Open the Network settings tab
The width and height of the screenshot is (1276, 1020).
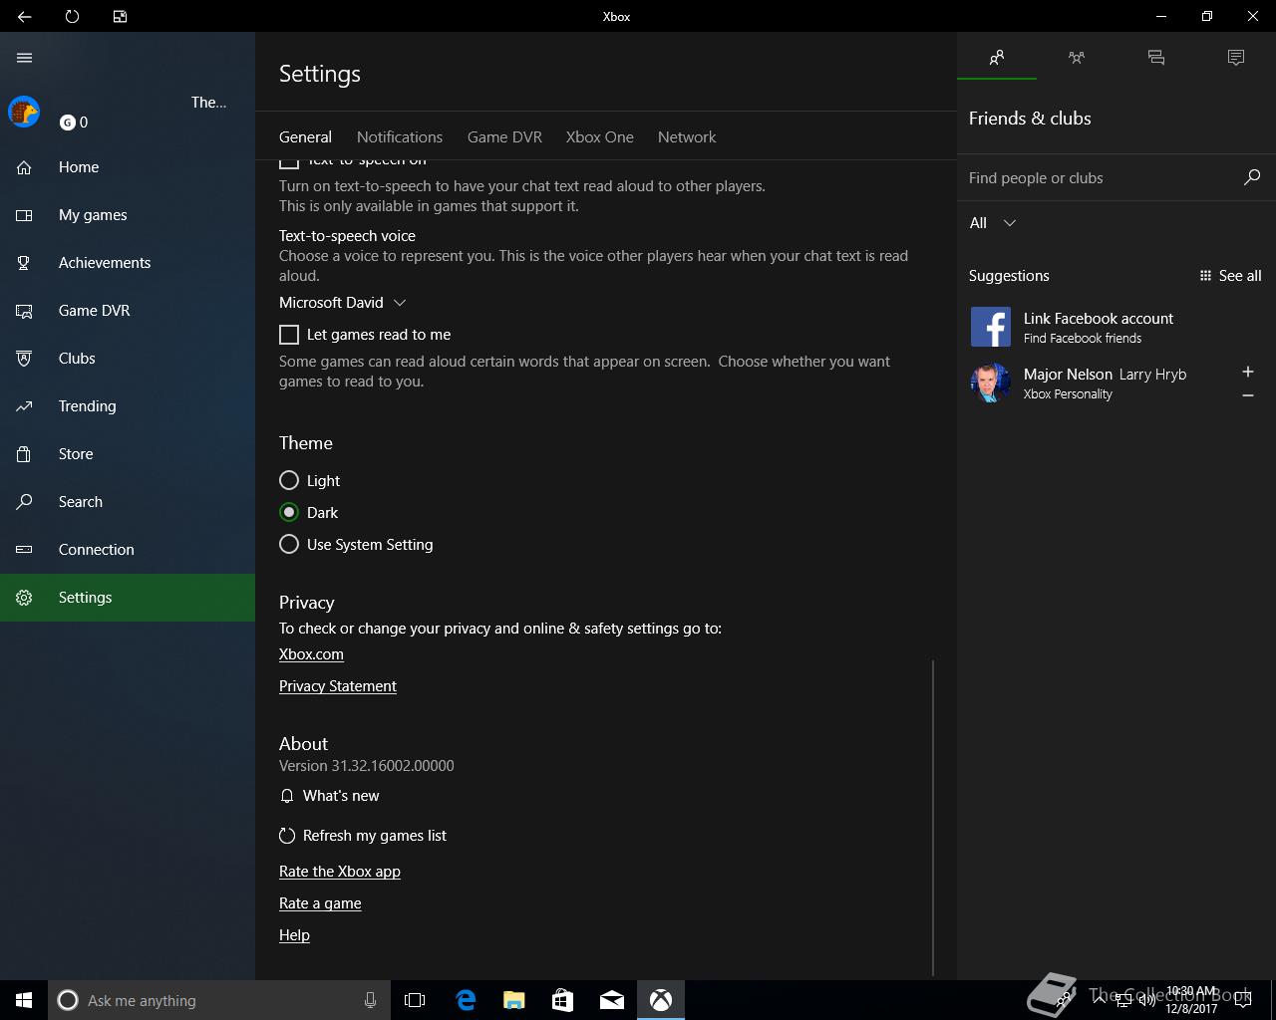[686, 137]
